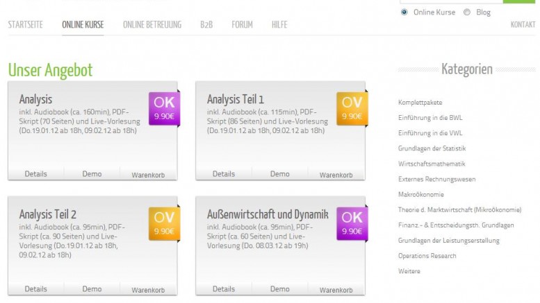
Task: Add Außenwirtschaft und Dynamik to Warenkorb
Action: pyautogui.click(x=336, y=290)
